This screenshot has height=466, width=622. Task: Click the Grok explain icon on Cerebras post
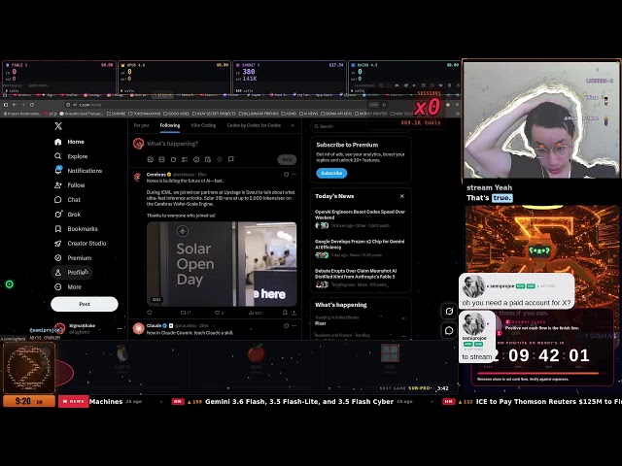pos(286,175)
